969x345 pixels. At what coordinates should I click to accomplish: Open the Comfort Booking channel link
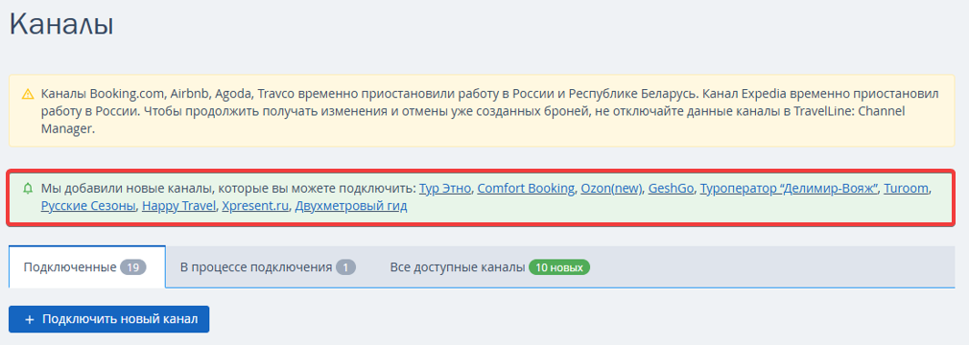click(526, 188)
